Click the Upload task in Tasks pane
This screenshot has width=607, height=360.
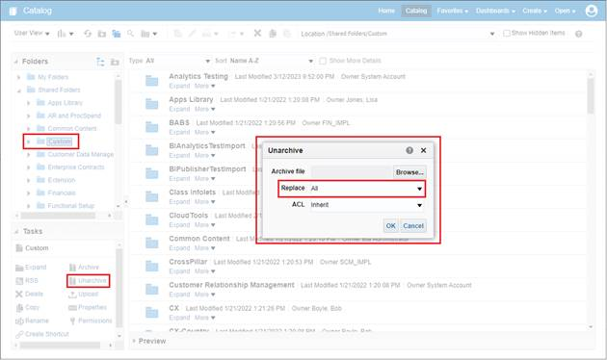click(84, 295)
